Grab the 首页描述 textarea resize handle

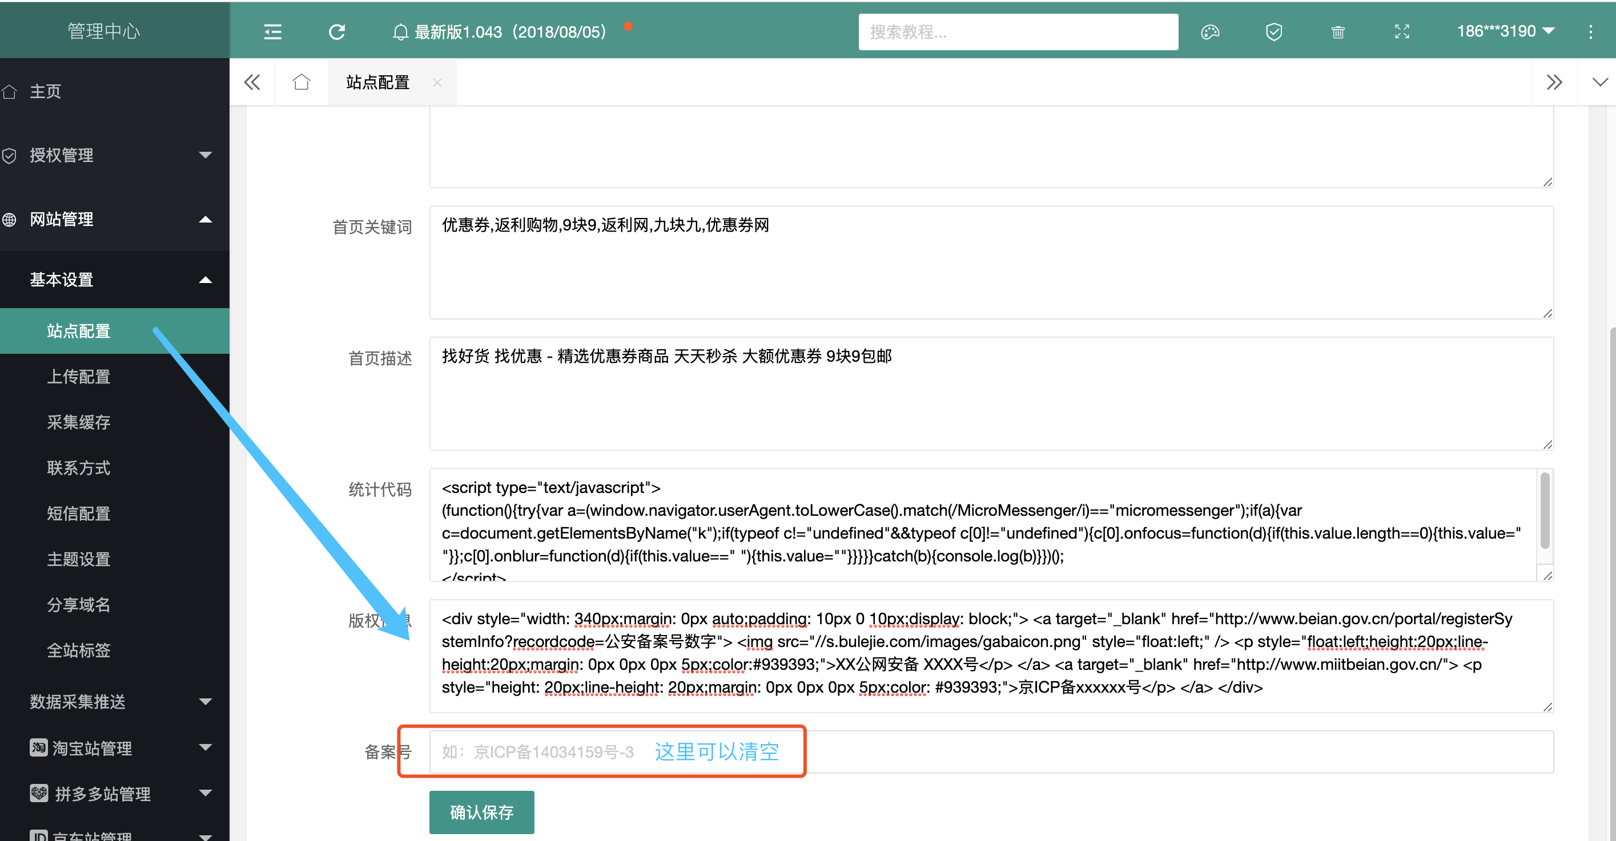(x=1547, y=444)
